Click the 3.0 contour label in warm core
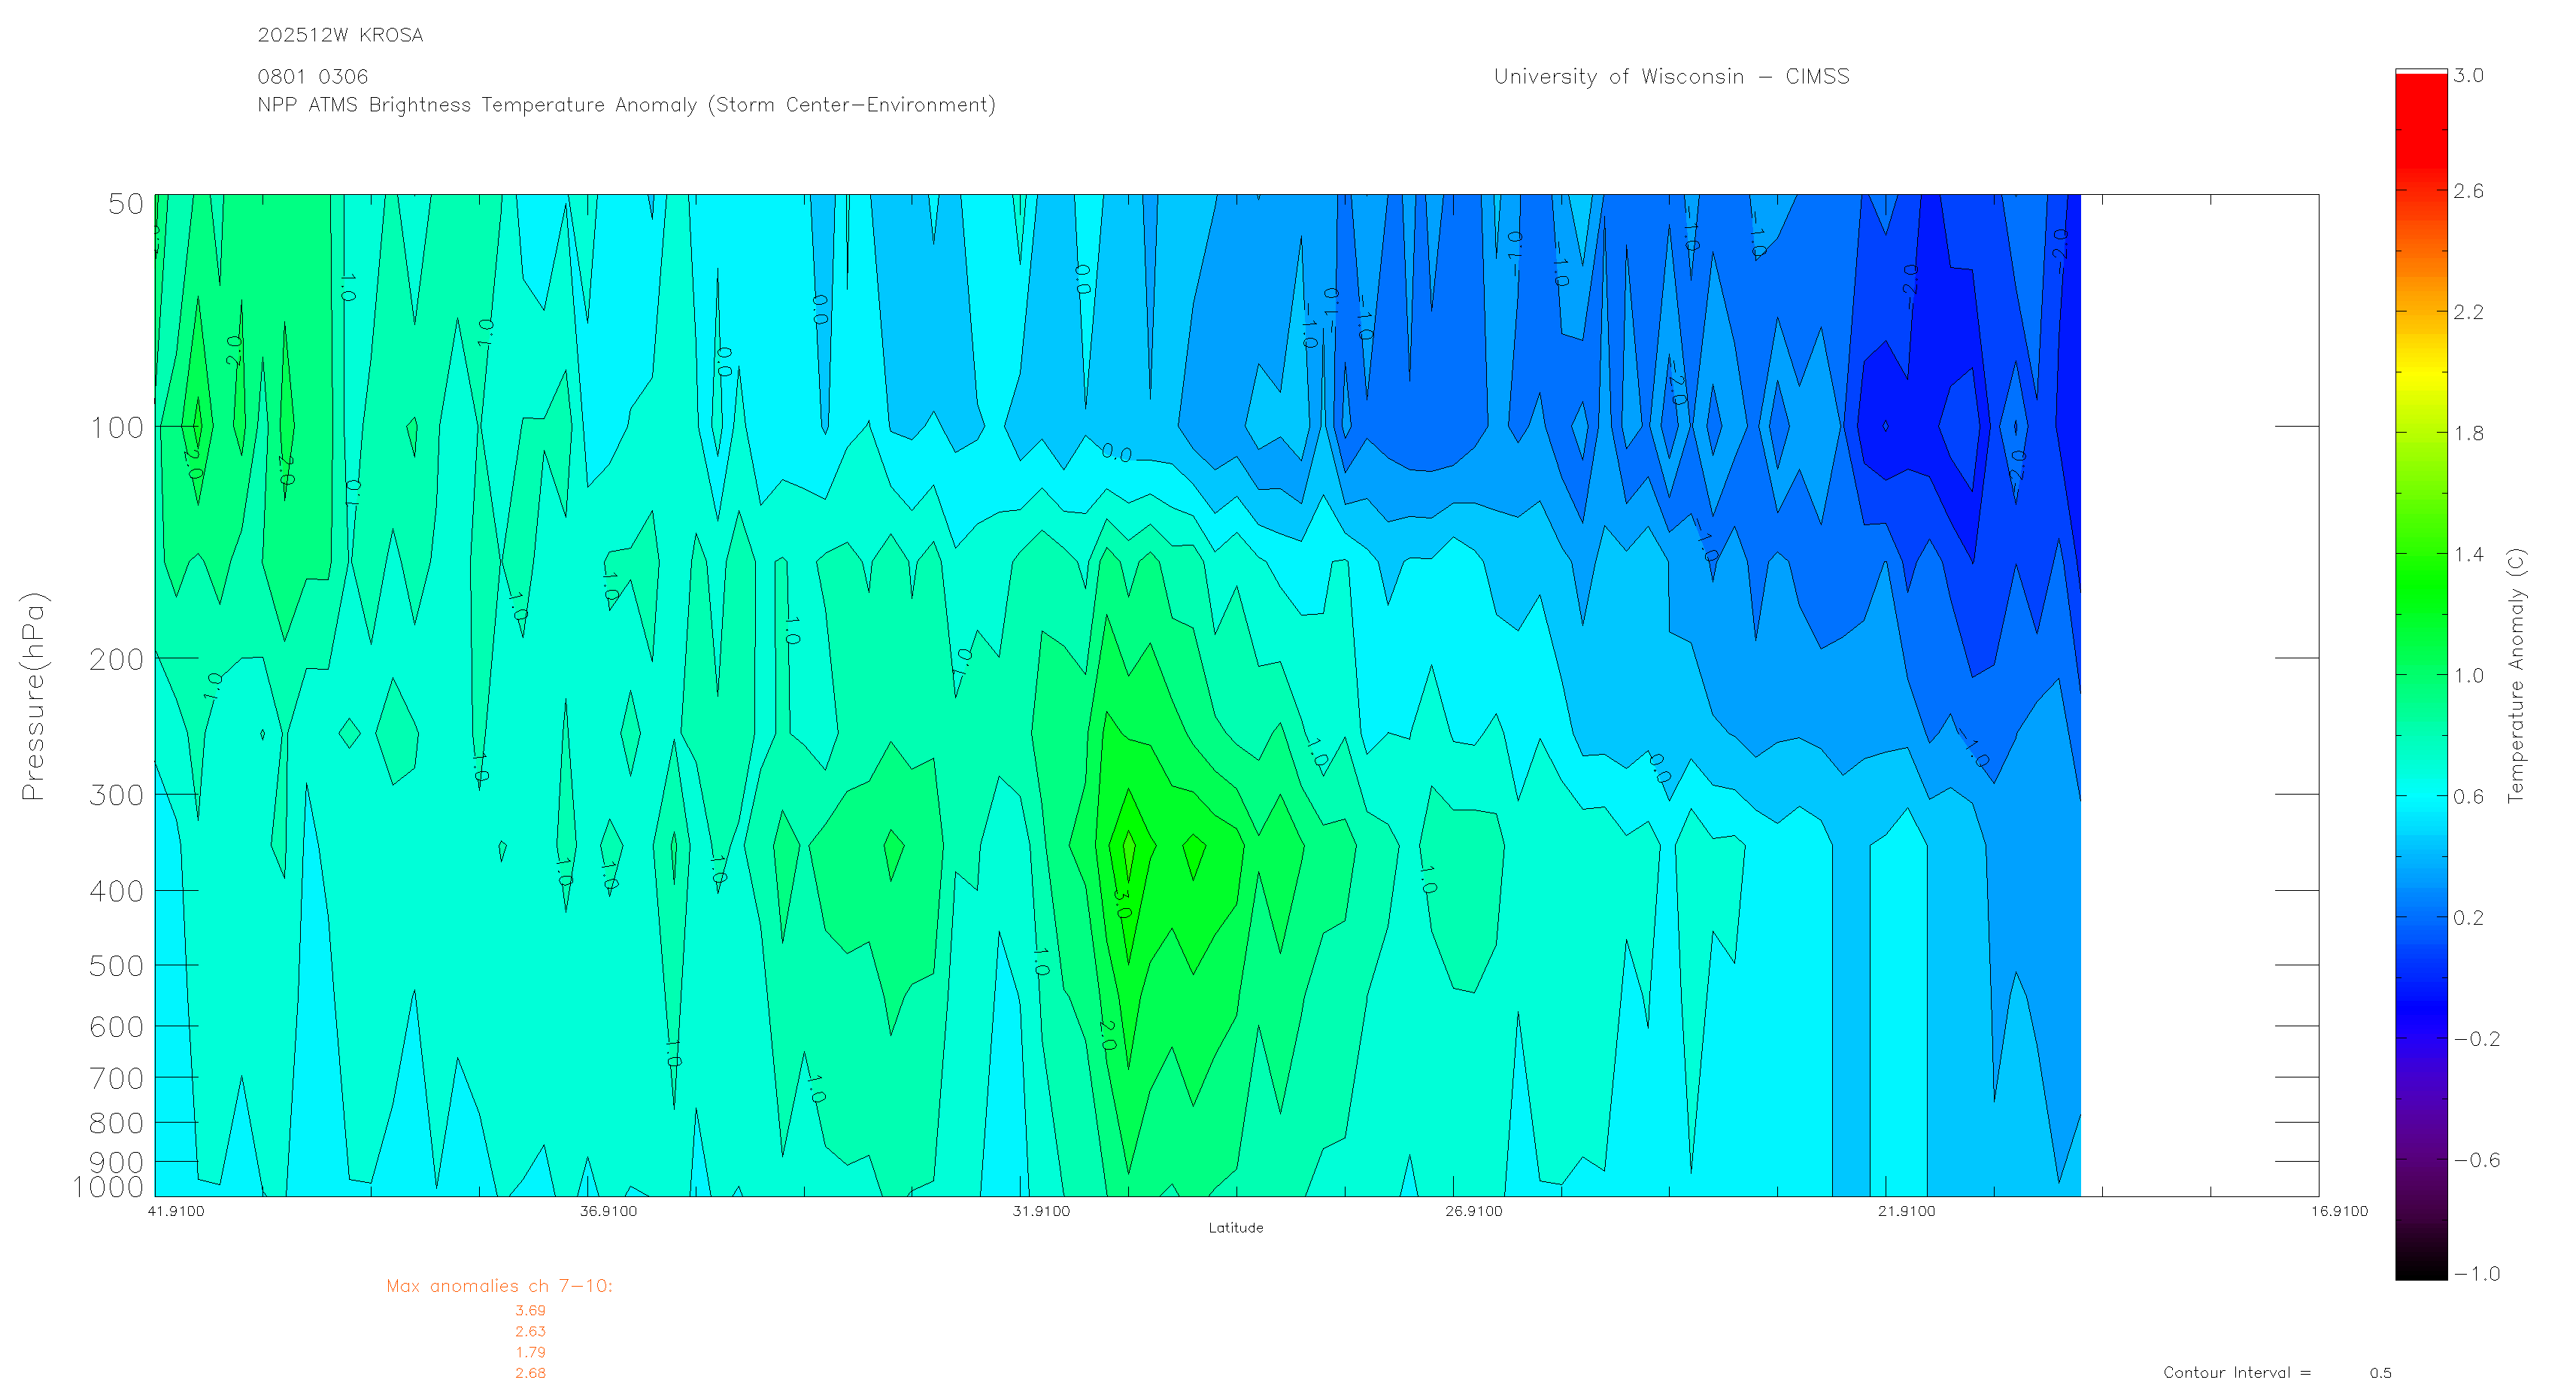The width and height of the screenshot is (2576, 1392). [1122, 904]
